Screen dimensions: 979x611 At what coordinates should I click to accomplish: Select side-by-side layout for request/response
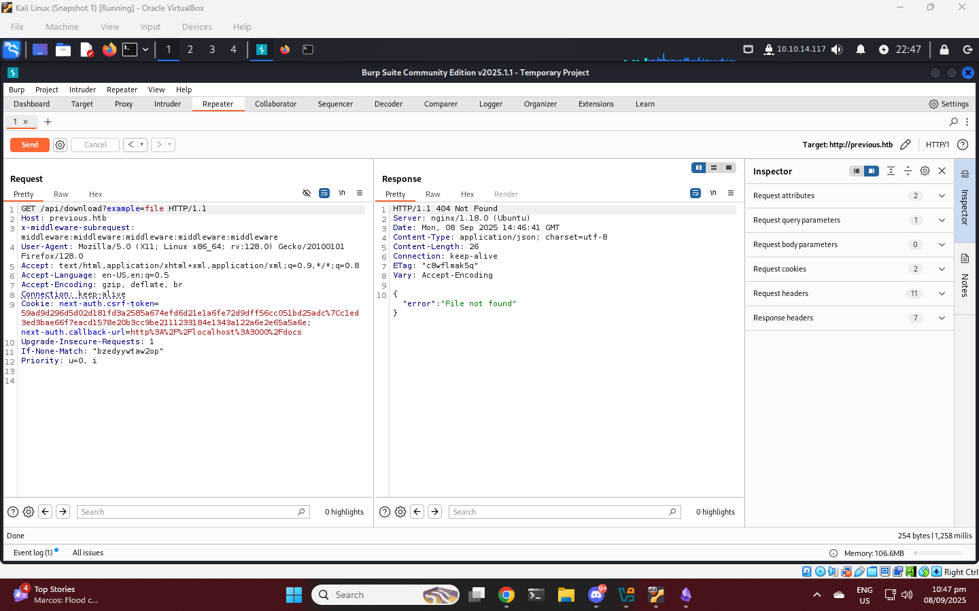[x=698, y=168]
